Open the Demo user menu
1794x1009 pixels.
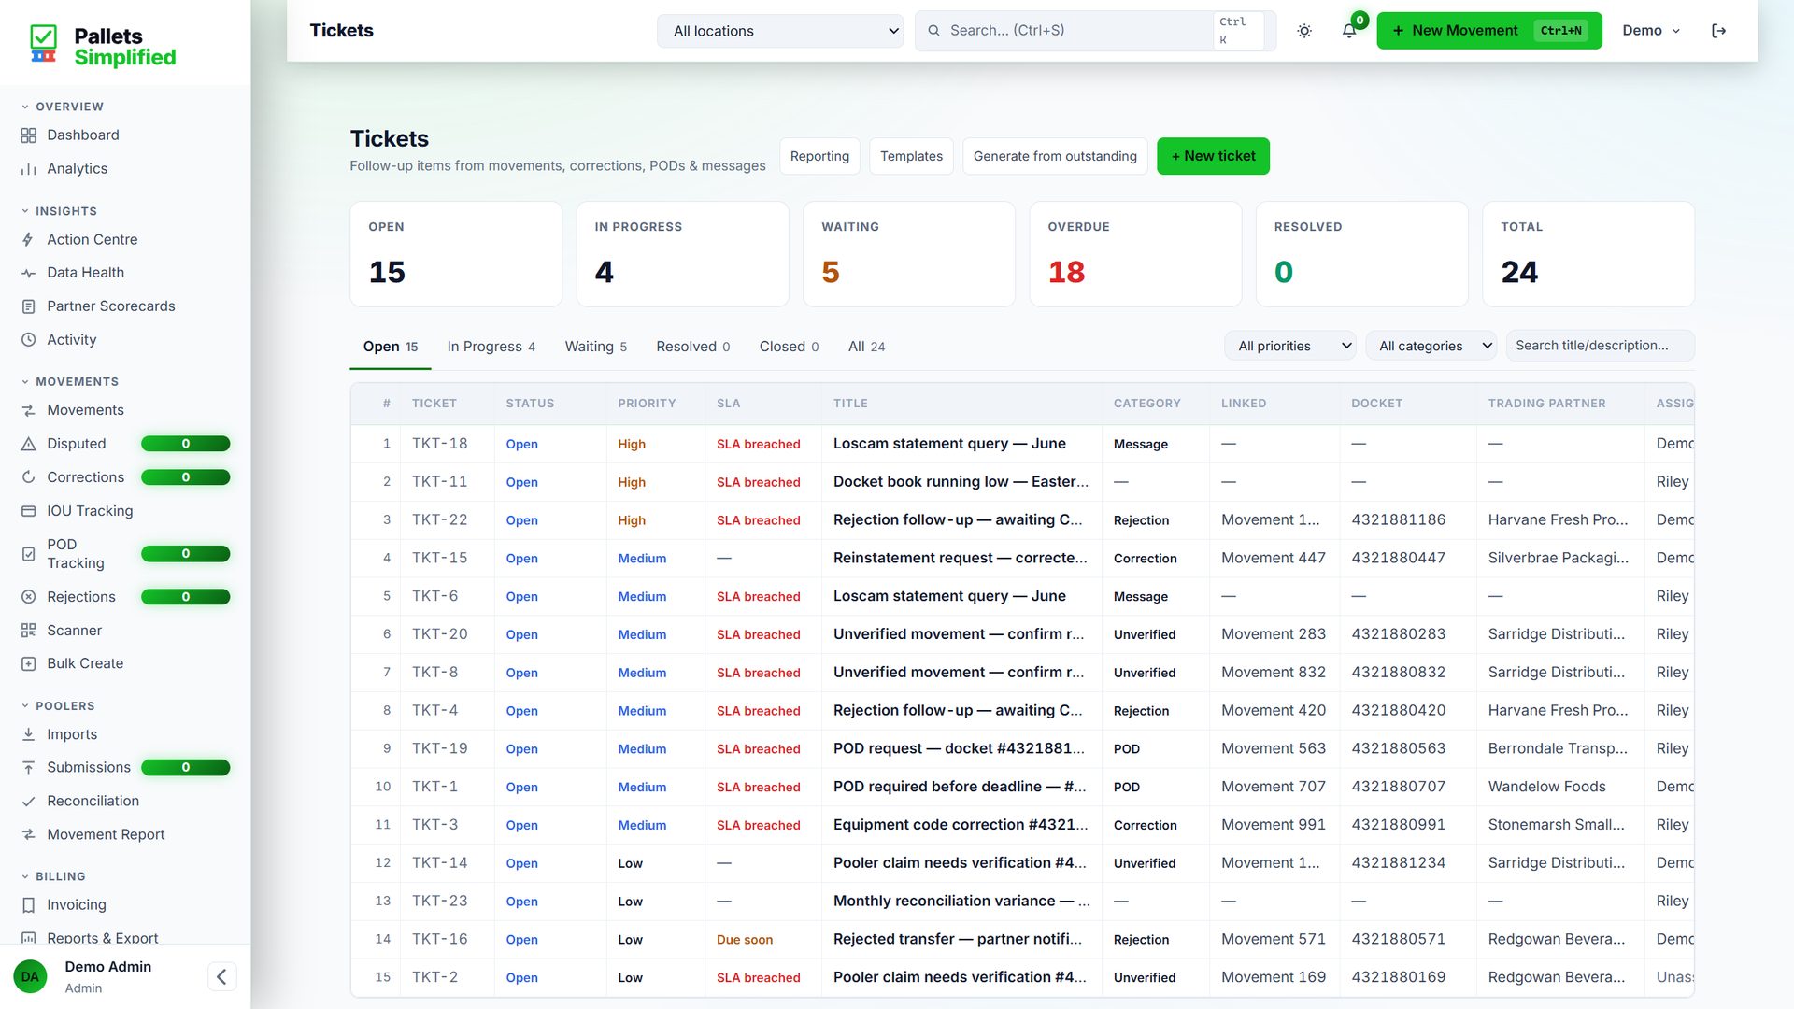1651,31
